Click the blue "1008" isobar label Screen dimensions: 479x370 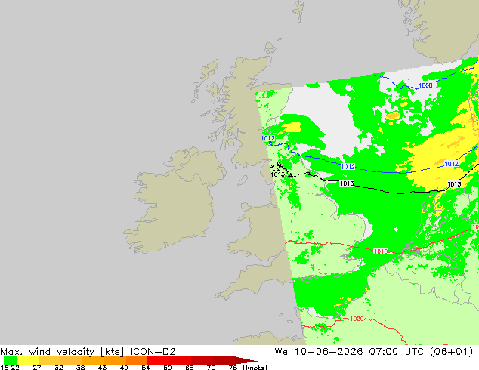(425, 85)
